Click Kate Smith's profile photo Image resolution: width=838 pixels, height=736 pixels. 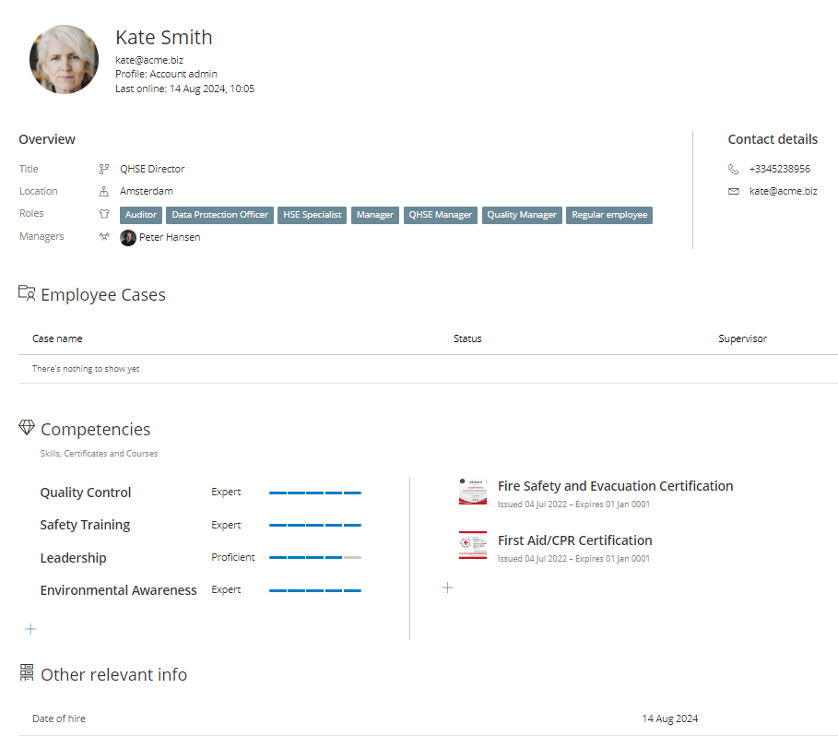(x=64, y=59)
